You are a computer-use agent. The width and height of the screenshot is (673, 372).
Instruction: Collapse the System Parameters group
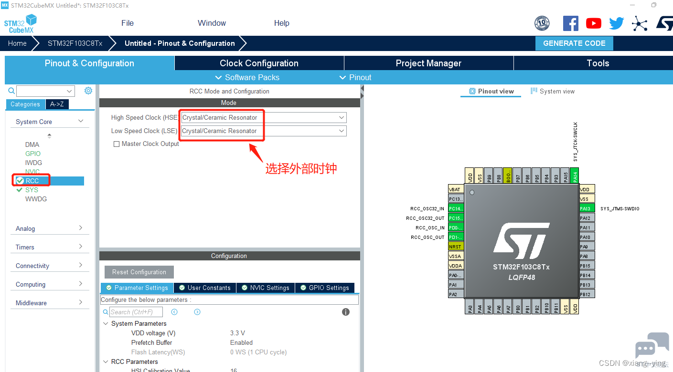click(x=106, y=323)
